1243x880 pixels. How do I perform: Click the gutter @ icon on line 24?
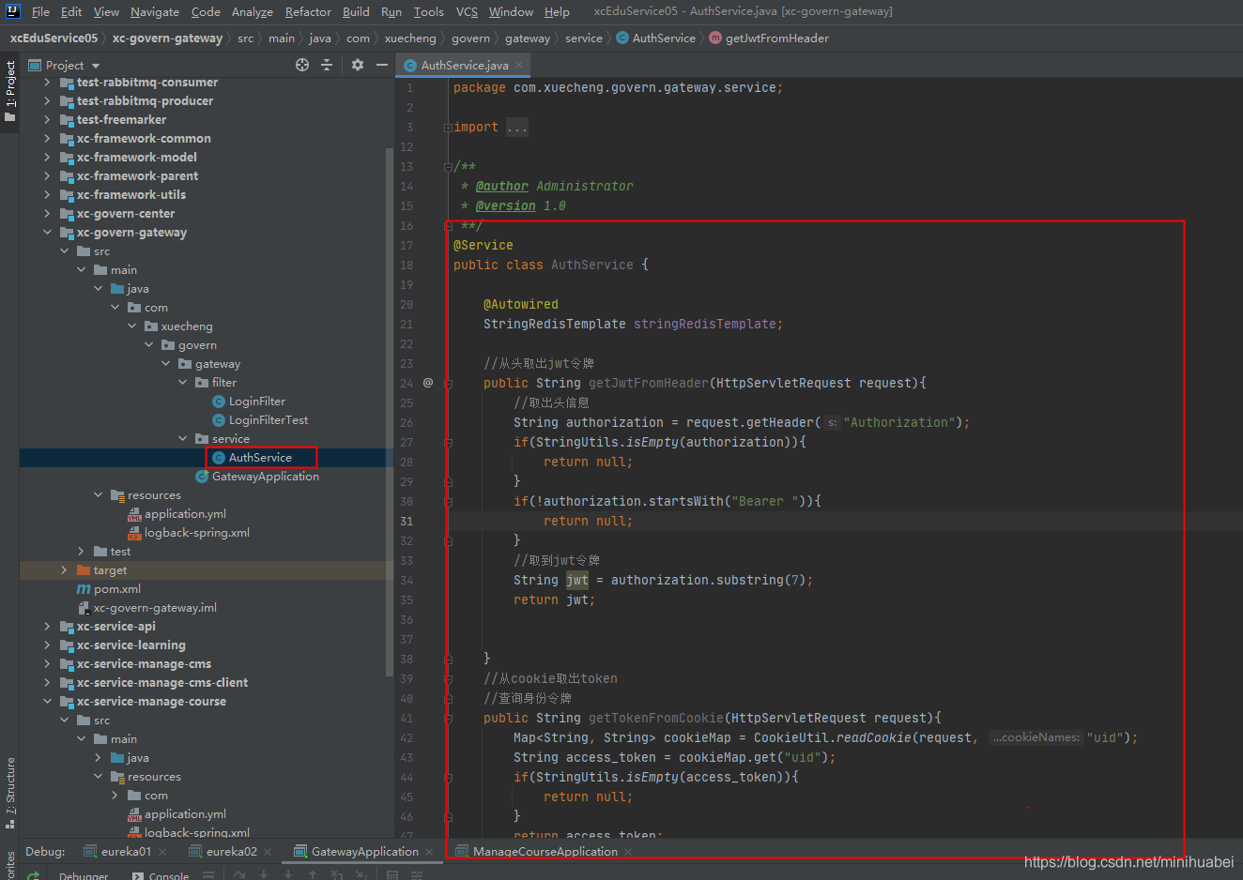pos(428,383)
